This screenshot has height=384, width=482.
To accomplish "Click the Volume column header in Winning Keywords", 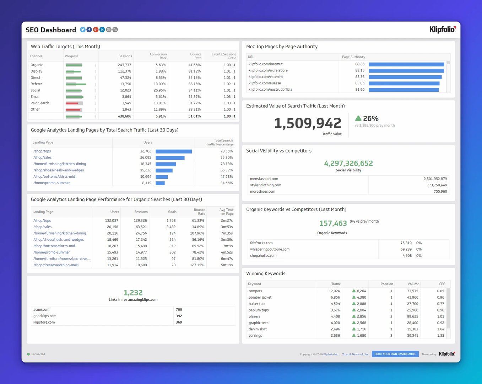I will pyautogui.click(x=413, y=284).
